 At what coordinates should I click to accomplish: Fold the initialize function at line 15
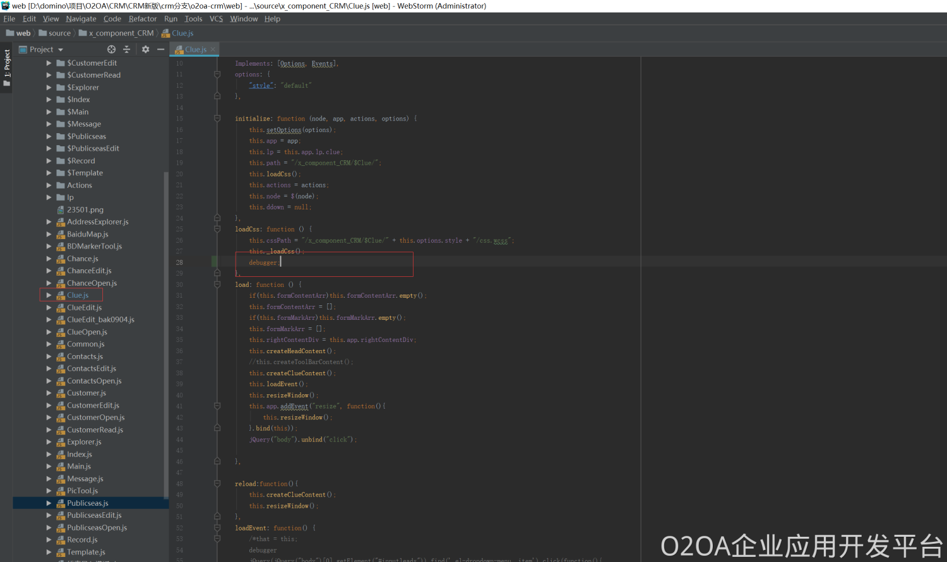pos(217,119)
